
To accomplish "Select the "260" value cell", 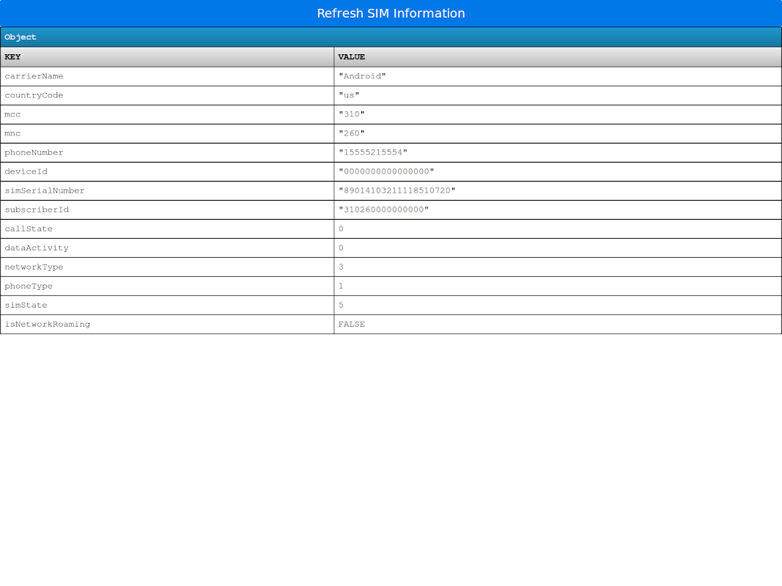I will [x=558, y=133].
